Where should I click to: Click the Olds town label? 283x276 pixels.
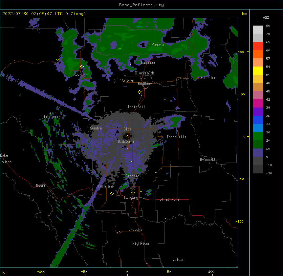coord(127,129)
